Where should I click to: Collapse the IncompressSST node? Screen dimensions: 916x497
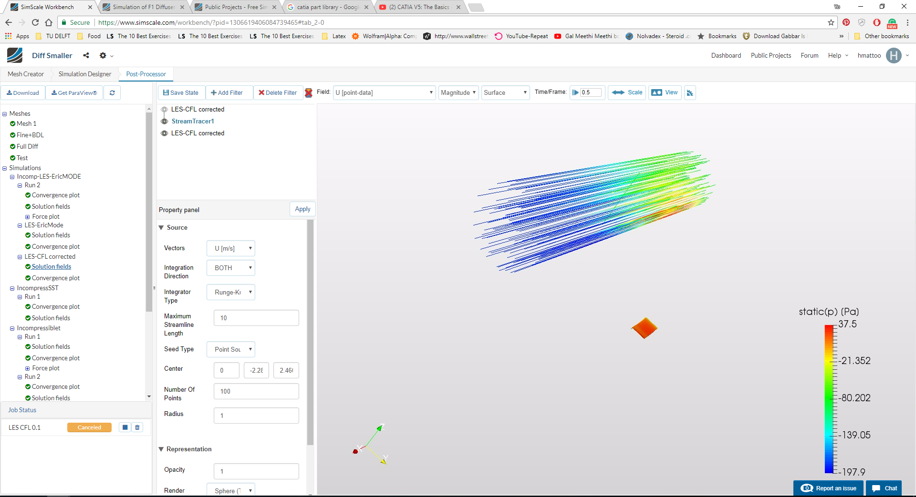(12, 288)
